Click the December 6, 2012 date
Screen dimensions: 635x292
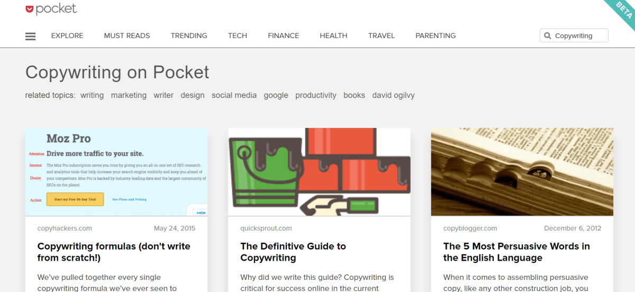[573, 229]
